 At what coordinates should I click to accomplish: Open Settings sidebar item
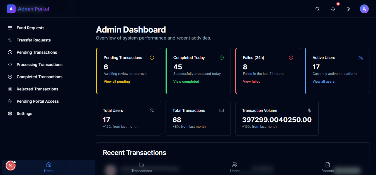pyautogui.click(x=35, y=114)
